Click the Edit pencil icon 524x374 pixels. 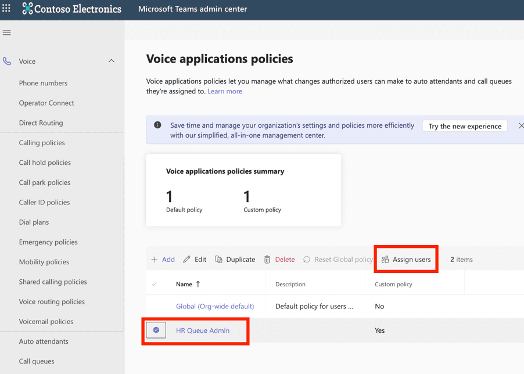tap(186, 260)
